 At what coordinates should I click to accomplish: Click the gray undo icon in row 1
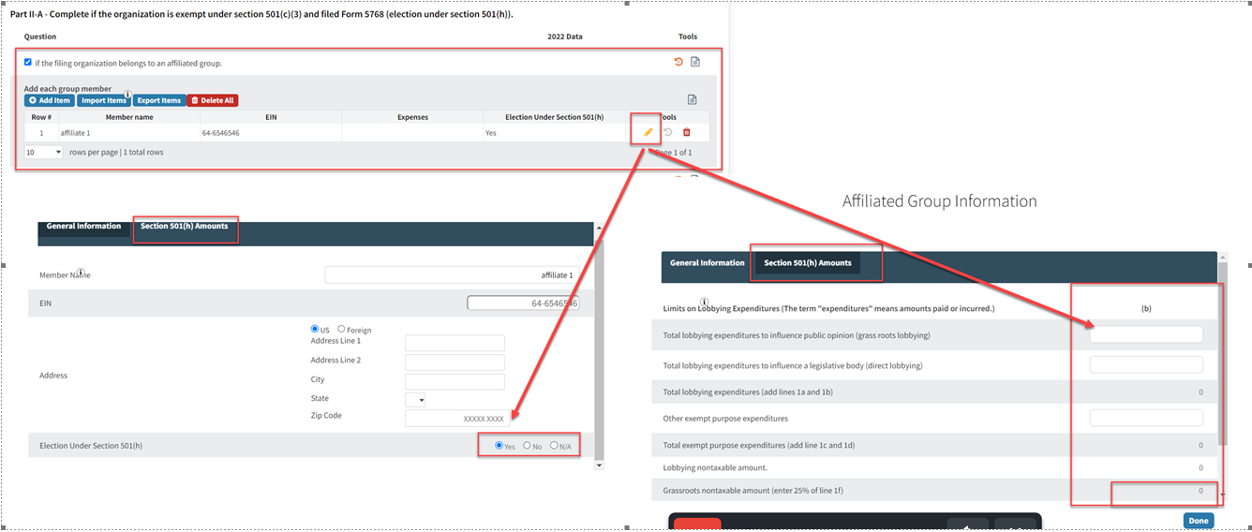(x=668, y=133)
